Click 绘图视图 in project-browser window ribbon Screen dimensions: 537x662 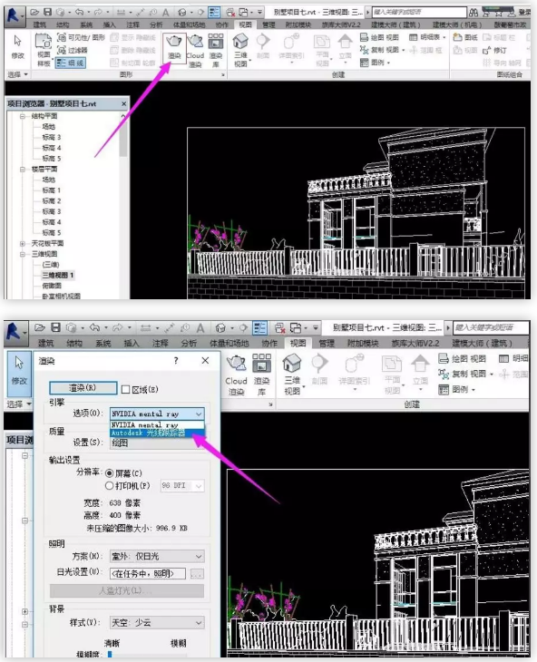pos(379,37)
